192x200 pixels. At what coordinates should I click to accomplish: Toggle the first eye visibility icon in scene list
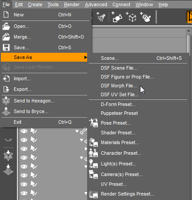[24, 131]
